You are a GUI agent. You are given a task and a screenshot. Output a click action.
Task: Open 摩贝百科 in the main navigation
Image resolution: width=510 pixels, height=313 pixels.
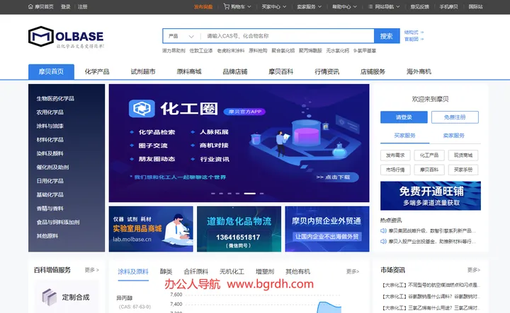[280, 71]
